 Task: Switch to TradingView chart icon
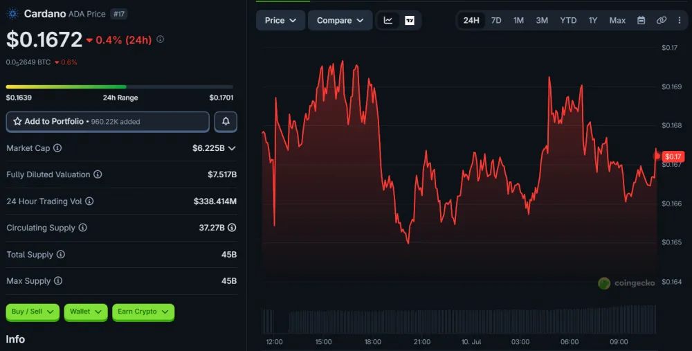tap(410, 20)
